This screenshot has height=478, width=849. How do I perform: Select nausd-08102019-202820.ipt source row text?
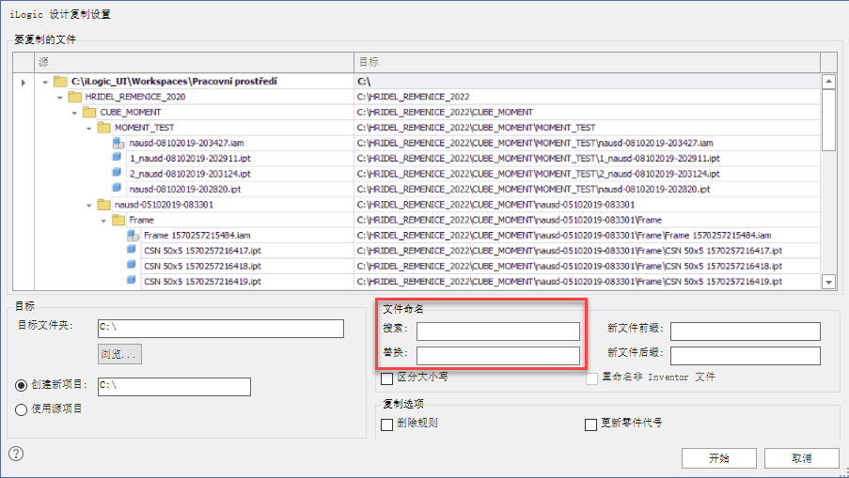tap(185, 190)
